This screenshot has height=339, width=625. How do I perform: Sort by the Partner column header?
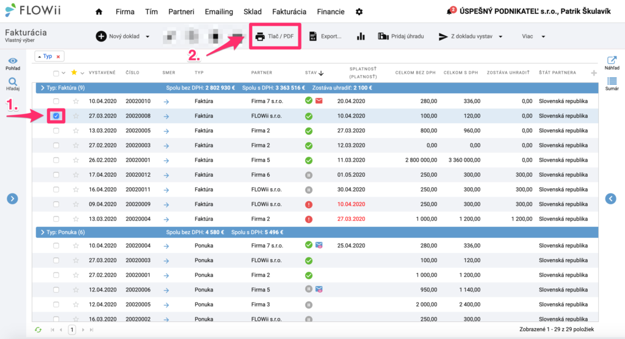click(x=261, y=73)
